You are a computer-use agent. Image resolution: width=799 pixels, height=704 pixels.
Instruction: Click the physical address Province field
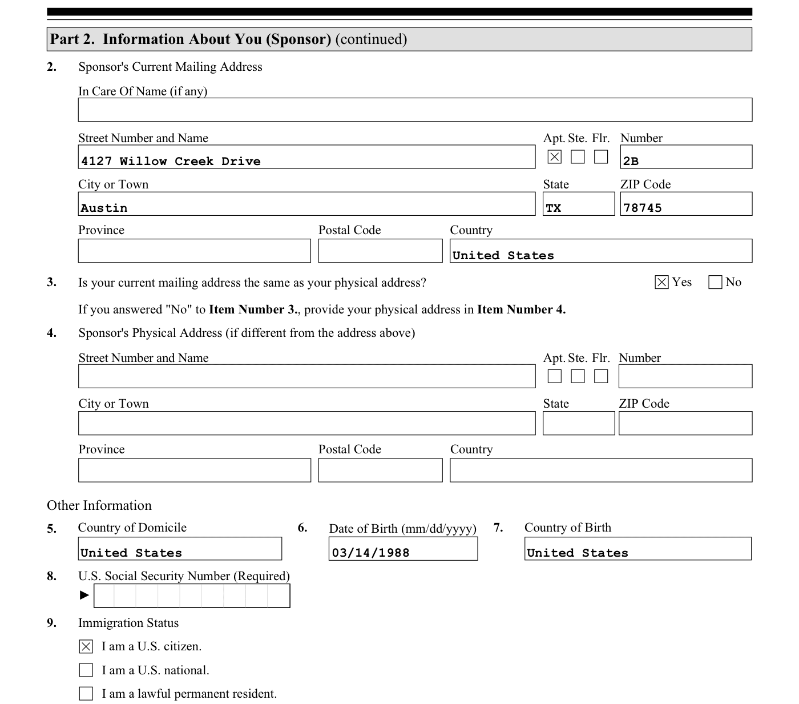[195, 470]
